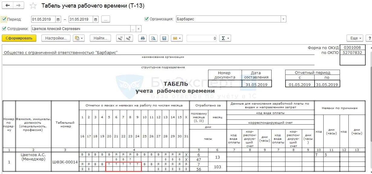Select the Отработано за header cell
Viewport: 372px width, 174px height.
[208, 105]
